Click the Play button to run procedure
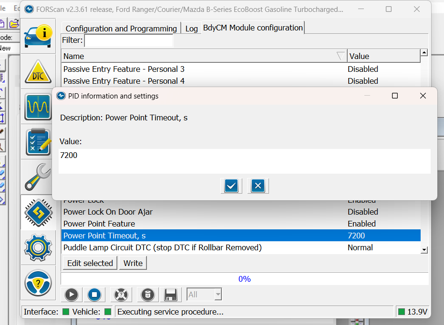 [x=72, y=295]
